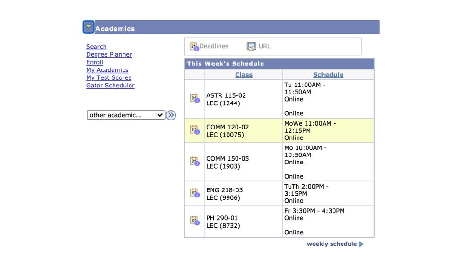Screen dimensions: 473x266
Task: Open deadlines icon for COMM 120-02
Action: pos(194,130)
